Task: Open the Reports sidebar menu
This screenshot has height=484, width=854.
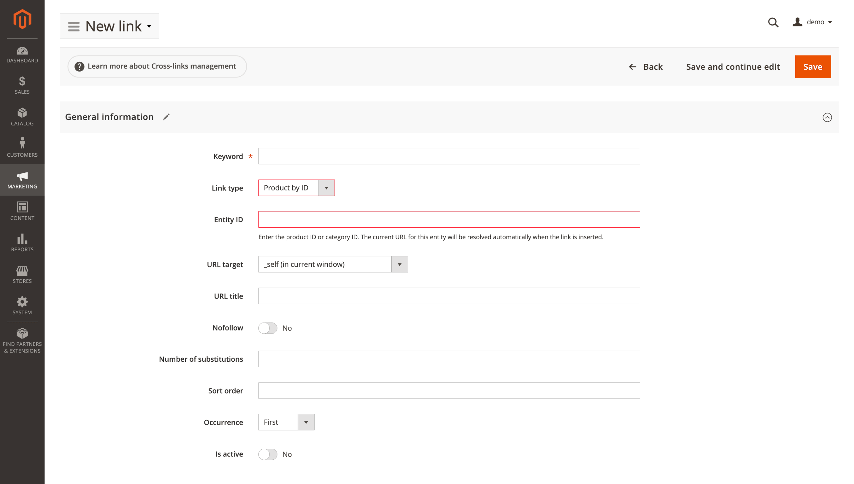Action: (x=22, y=243)
